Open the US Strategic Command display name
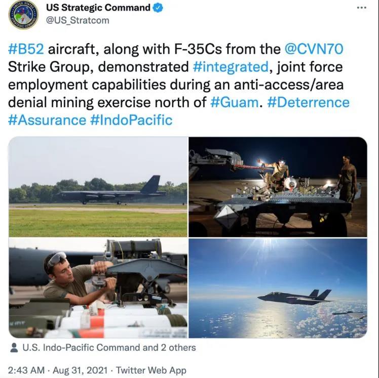Image resolution: width=379 pixels, height=378 pixels. 98,8
